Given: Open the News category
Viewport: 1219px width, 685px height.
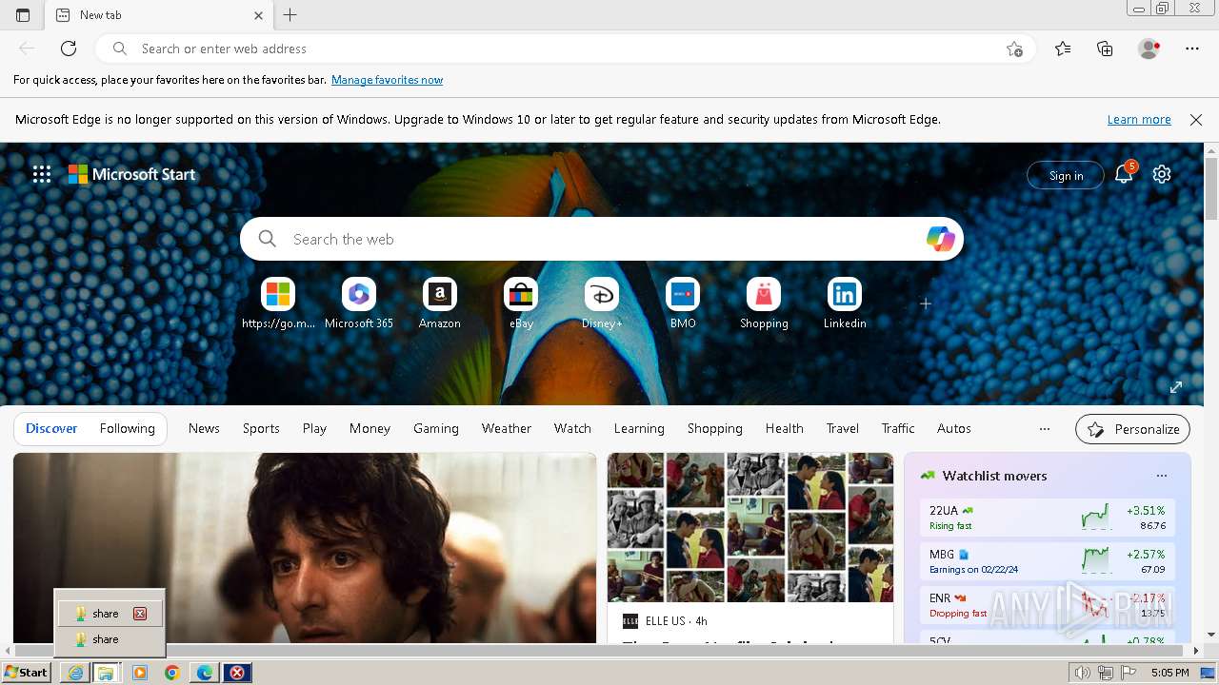Looking at the screenshot, I should (204, 429).
